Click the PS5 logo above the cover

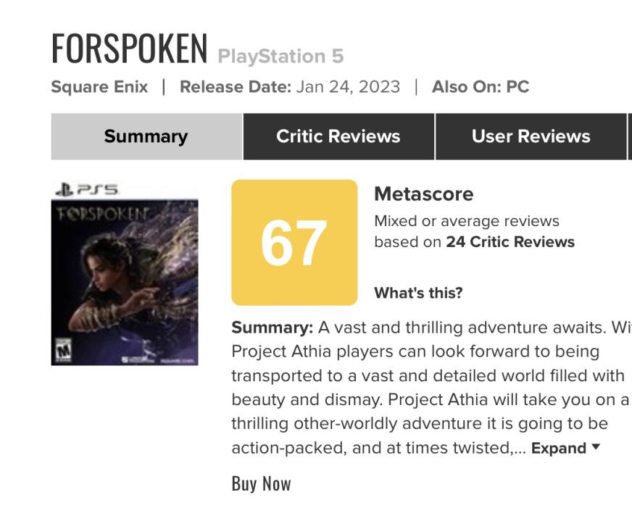point(86,190)
